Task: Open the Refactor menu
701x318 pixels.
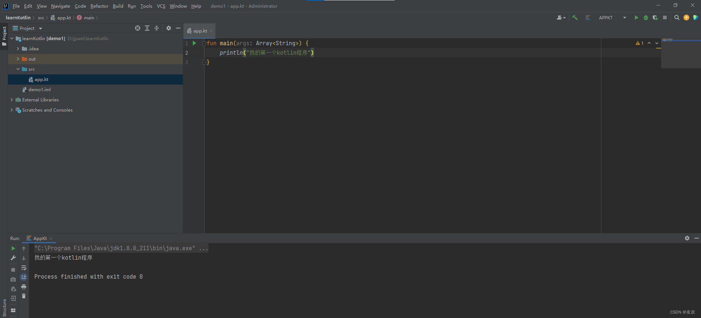Action: [x=99, y=6]
